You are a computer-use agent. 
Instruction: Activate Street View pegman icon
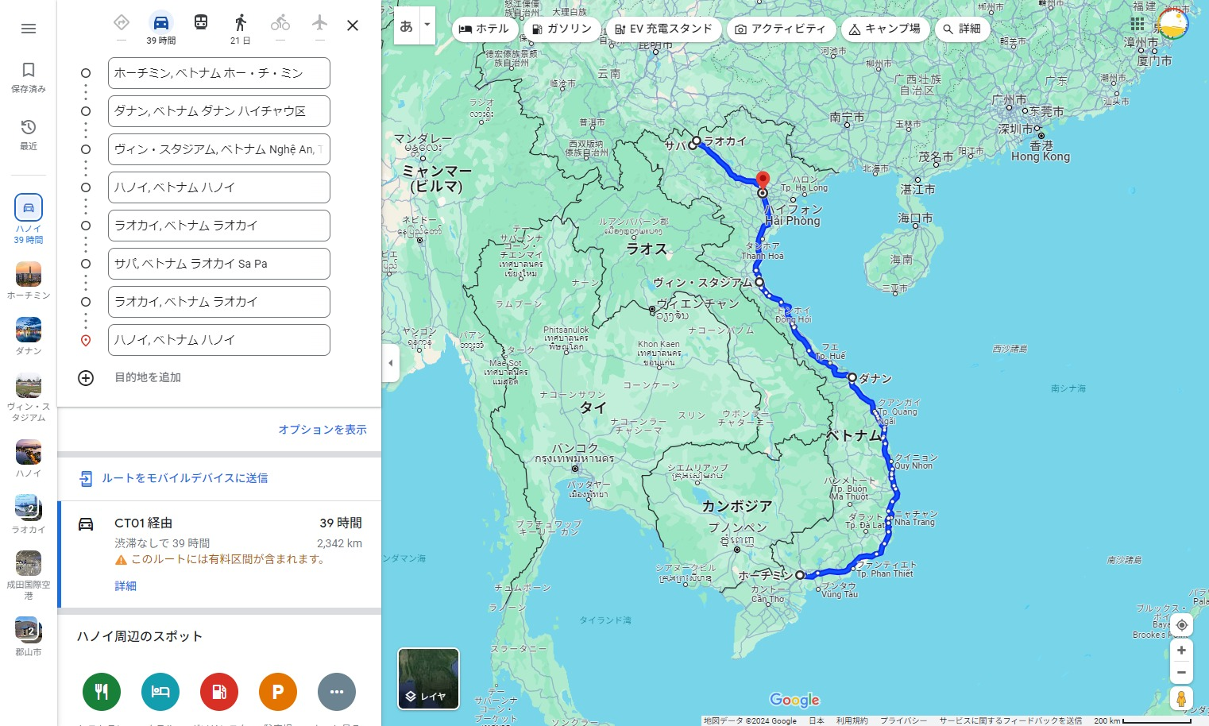(x=1181, y=699)
